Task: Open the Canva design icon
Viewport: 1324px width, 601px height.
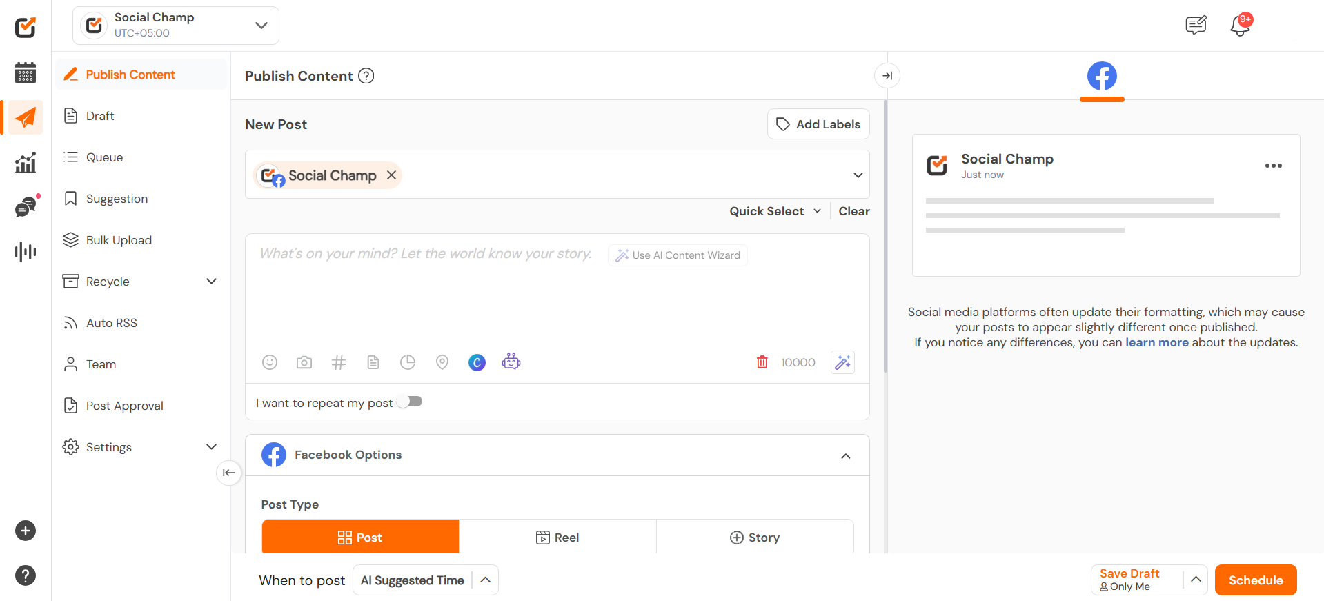Action: coord(477,362)
